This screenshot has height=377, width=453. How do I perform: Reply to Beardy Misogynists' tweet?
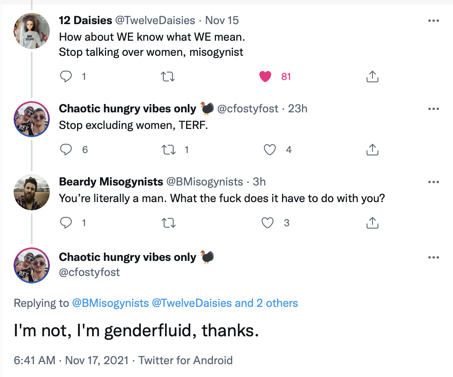click(x=66, y=223)
